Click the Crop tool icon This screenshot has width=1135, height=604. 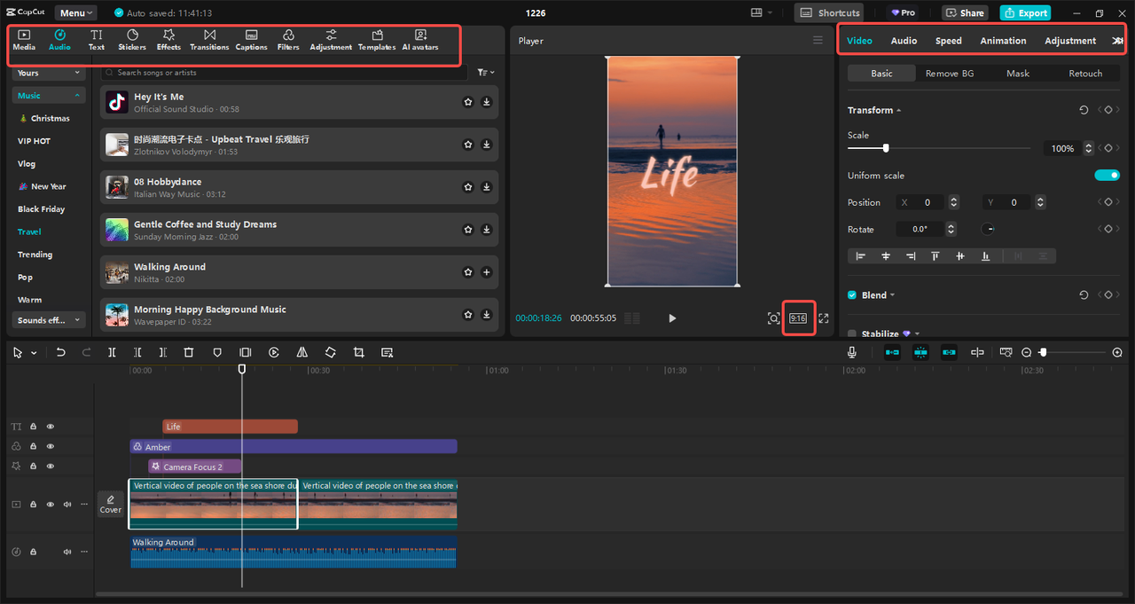359,352
